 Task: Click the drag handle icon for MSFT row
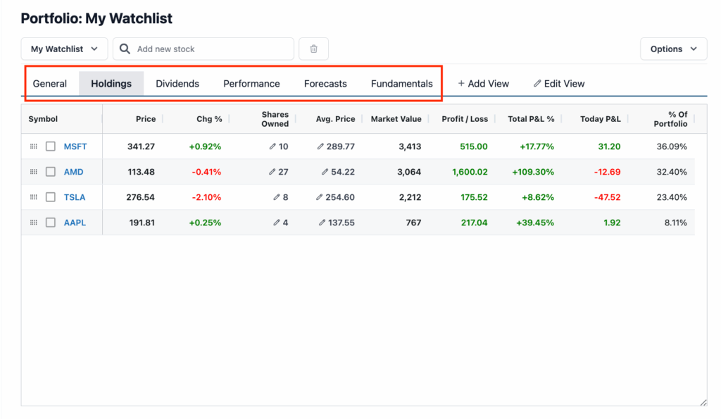pos(33,146)
